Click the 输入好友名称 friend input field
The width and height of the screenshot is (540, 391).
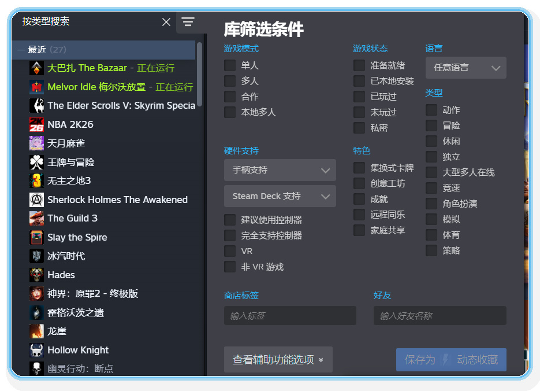click(440, 315)
